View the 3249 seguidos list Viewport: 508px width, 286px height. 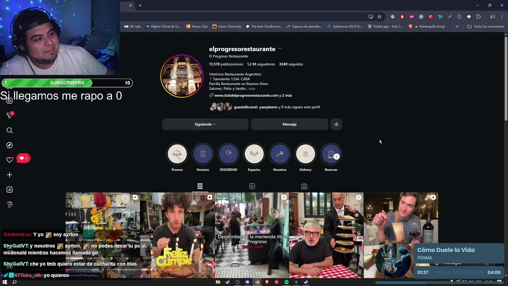coord(291,64)
